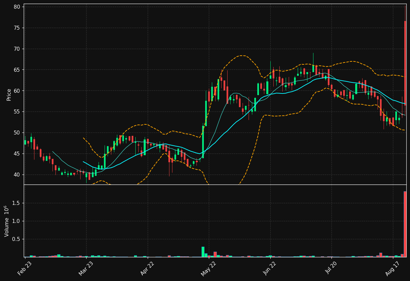Screen dimensions: 410x281
Task: Click the 'Volume 10^6' axis title
Action: 7,221
